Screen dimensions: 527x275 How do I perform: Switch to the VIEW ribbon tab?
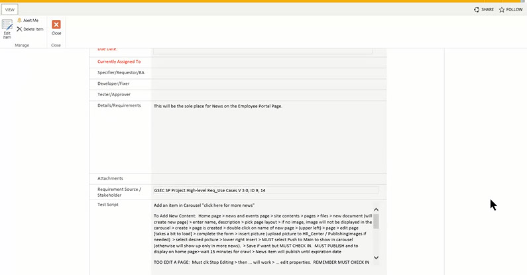coord(9,11)
